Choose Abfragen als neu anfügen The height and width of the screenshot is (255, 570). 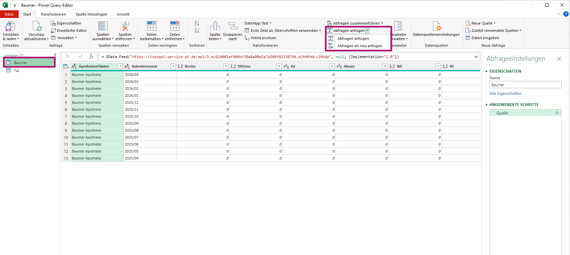[359, 46]
